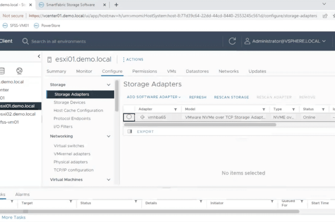Open the Actions menu for esxi01
The height and width of the screenshot is (222, 335).
133,59
